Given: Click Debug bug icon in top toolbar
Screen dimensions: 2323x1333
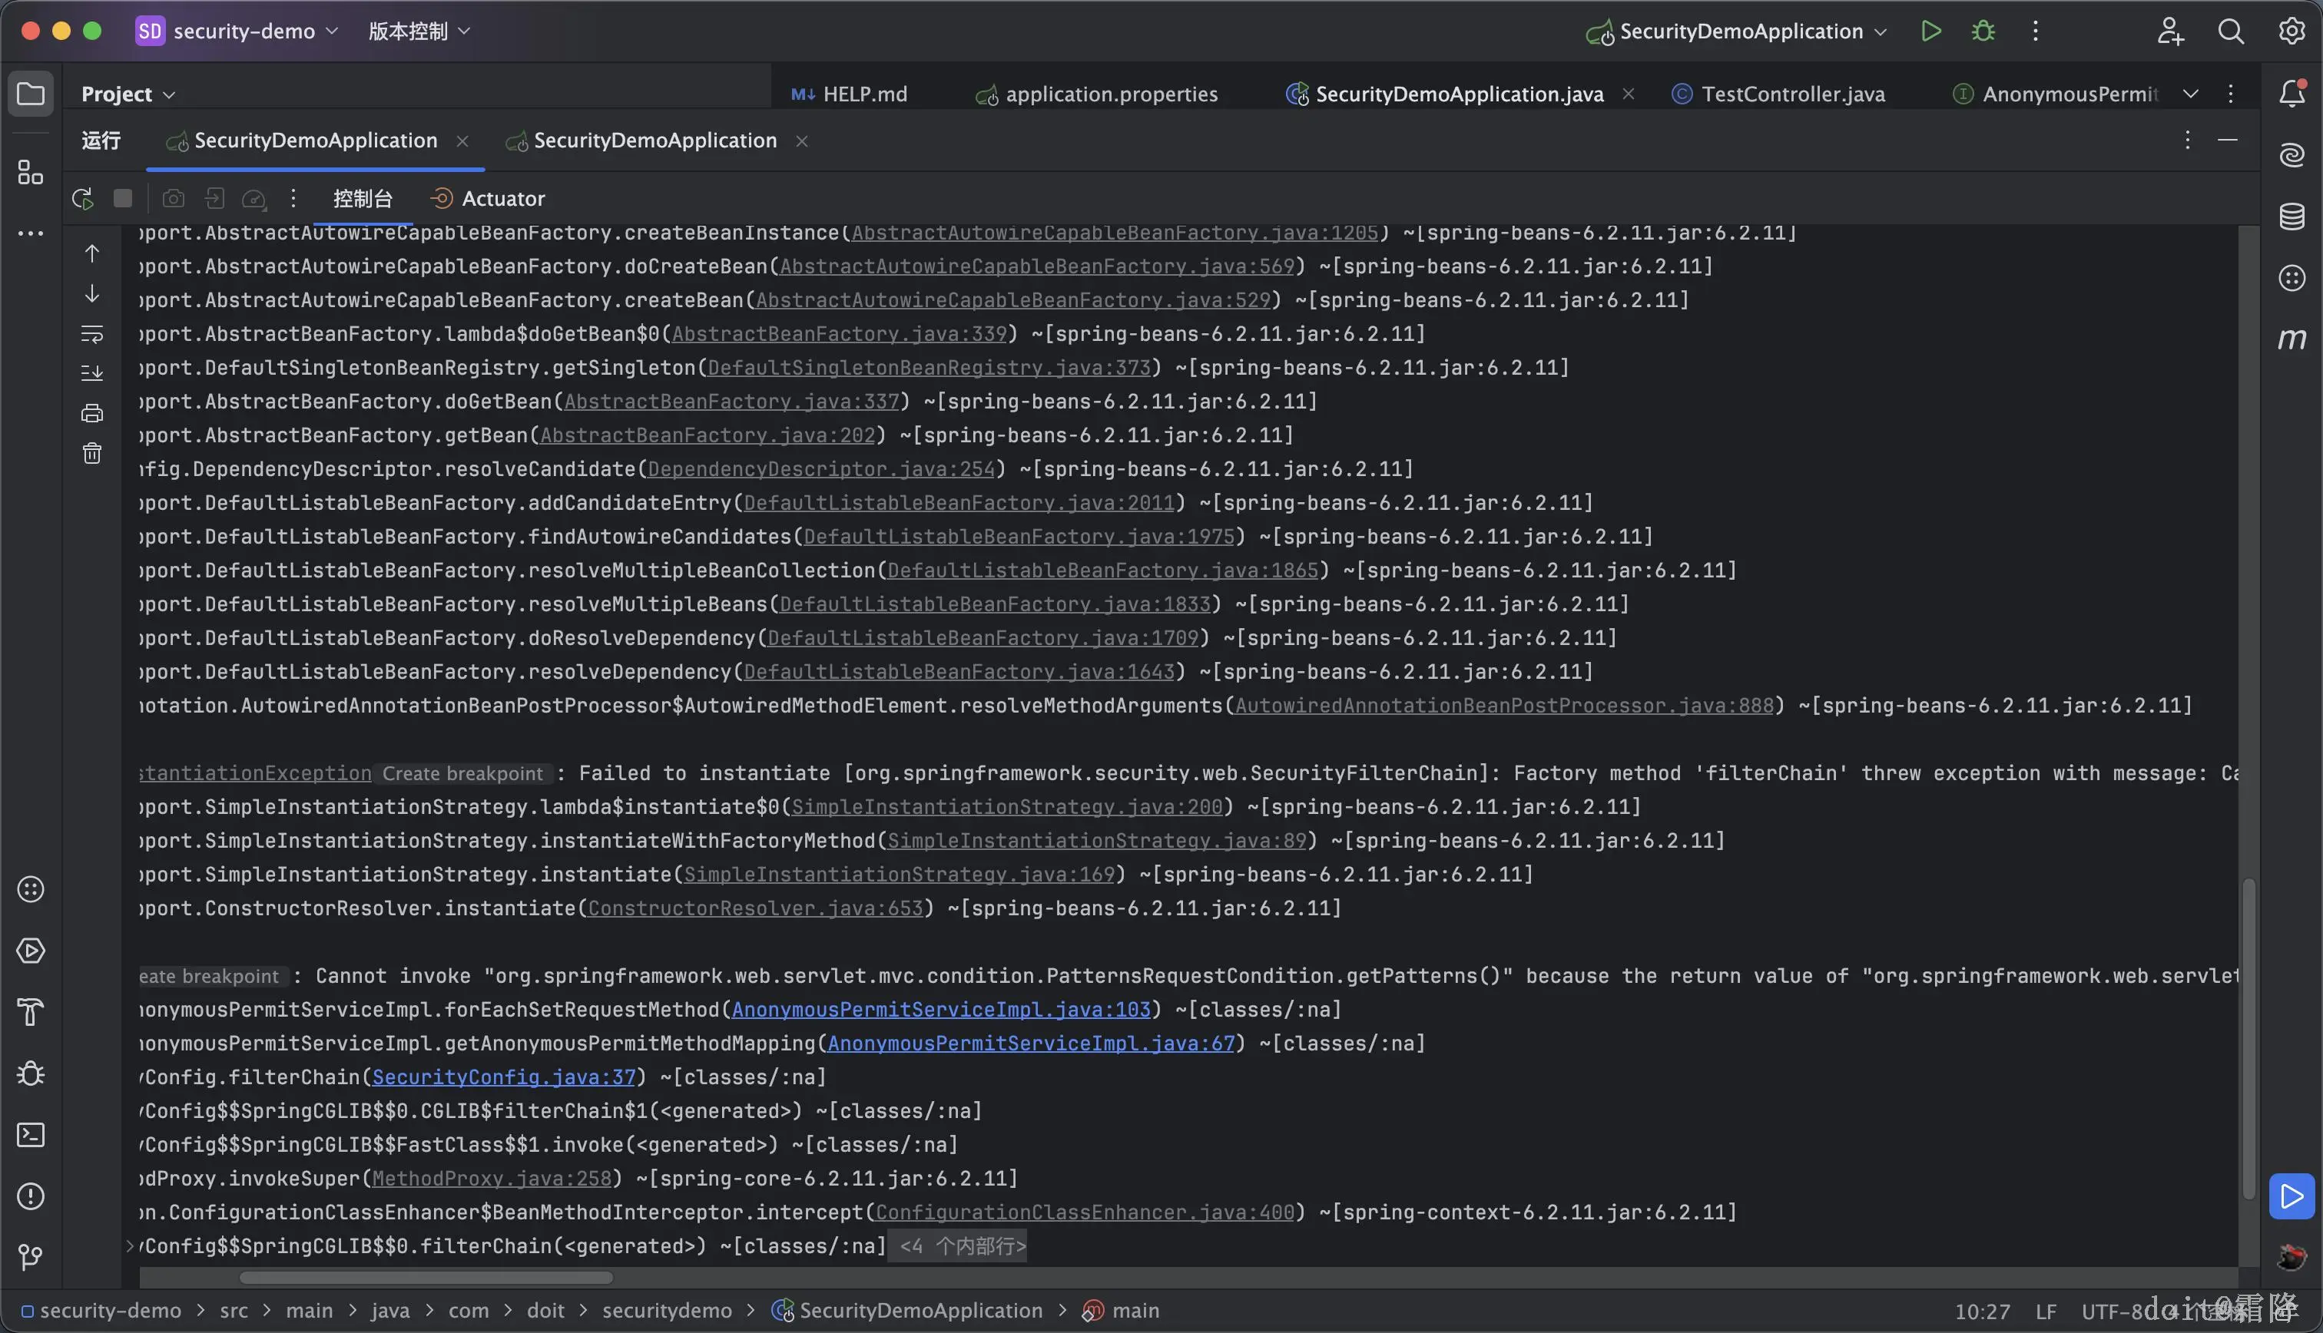Looking at the screenshot, I should [x=1983, y=31].
